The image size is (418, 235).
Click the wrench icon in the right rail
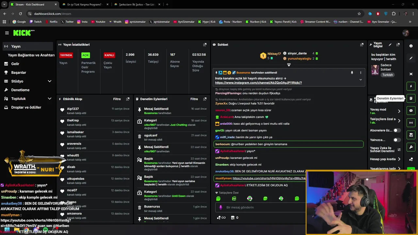pos(411,147)
